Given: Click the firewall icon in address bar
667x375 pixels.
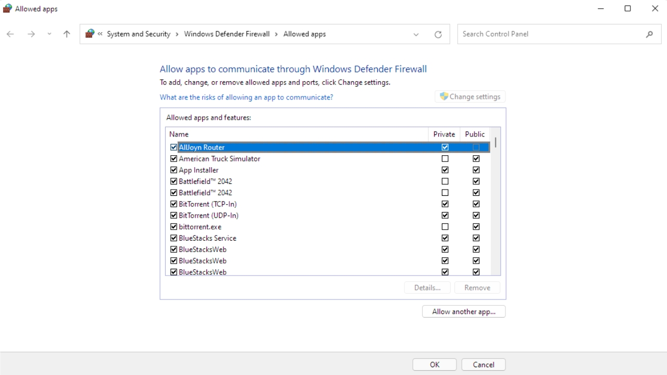Looking at the screenshot, I should 90,34.
